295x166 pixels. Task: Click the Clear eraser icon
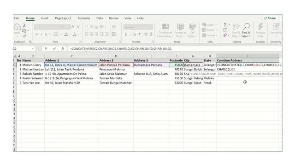225,35
